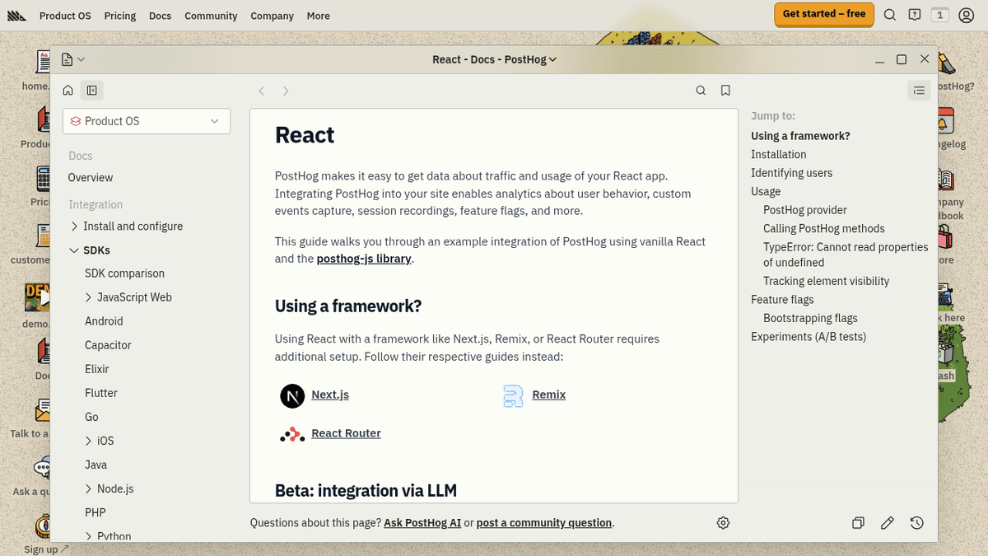
Task: Select Flutter in the SDK list
Action: [x=101, y=393]
